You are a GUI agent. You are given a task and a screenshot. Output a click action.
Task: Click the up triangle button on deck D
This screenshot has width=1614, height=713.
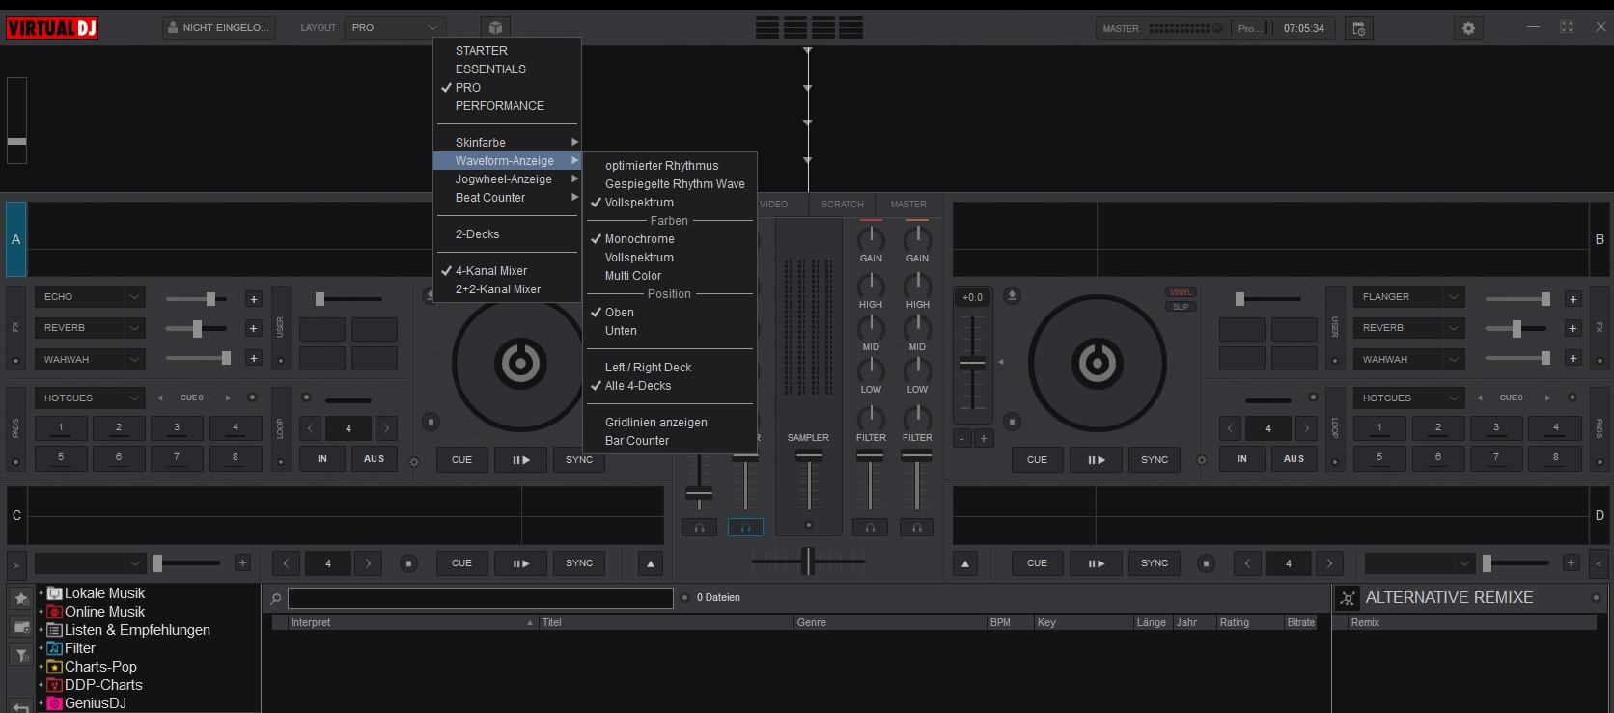coord(965,563)
